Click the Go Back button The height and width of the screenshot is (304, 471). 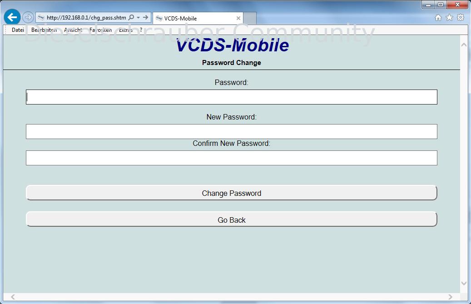click(232, 219)
